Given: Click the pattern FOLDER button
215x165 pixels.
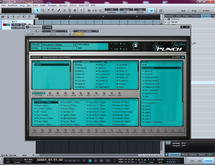Looking at the screenshot, I should 50,93.
